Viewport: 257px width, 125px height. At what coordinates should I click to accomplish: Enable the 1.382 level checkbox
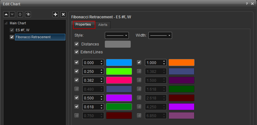139,71
